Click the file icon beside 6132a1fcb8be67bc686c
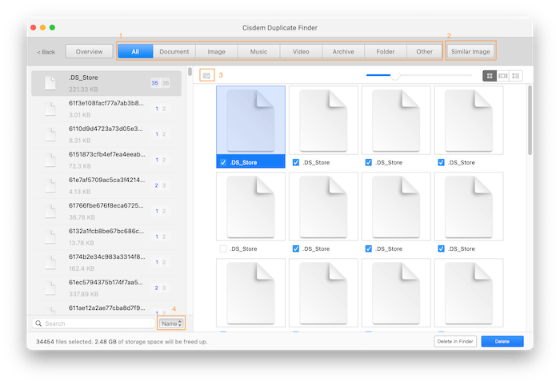The height and width of the screenshot is (385, 560). (x=50, y=237)
